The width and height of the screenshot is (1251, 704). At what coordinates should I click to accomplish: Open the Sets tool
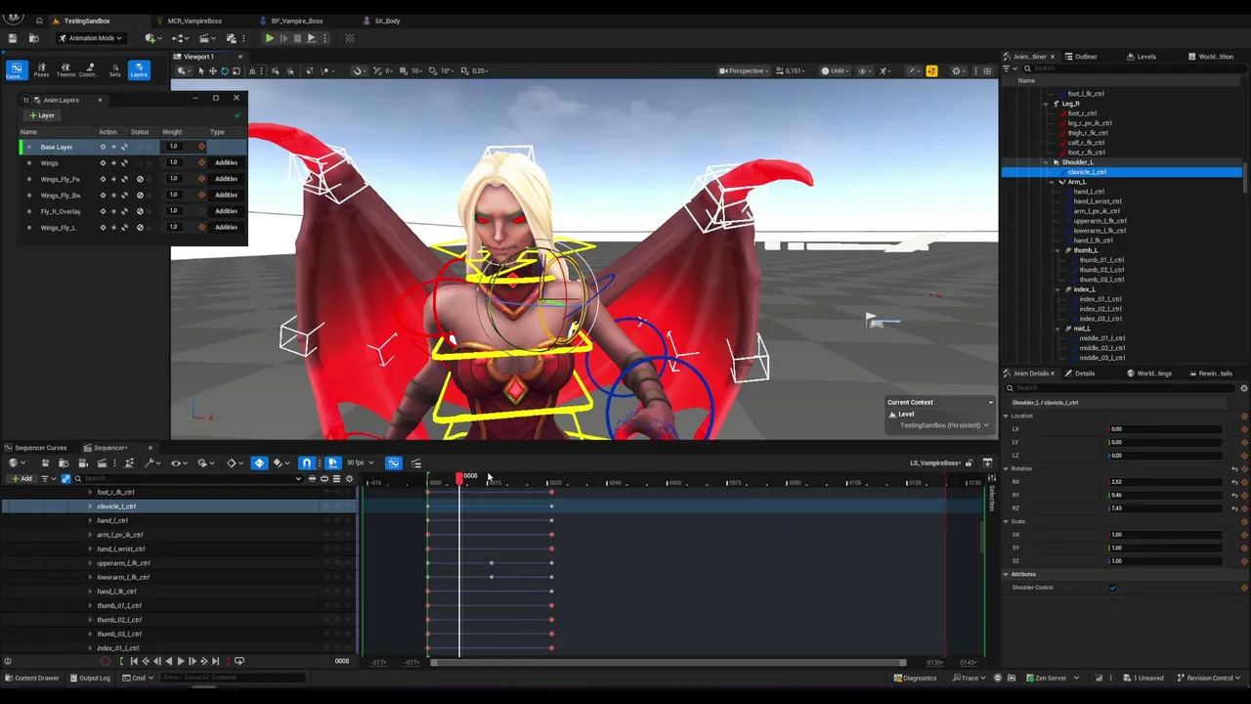[114, 70]
